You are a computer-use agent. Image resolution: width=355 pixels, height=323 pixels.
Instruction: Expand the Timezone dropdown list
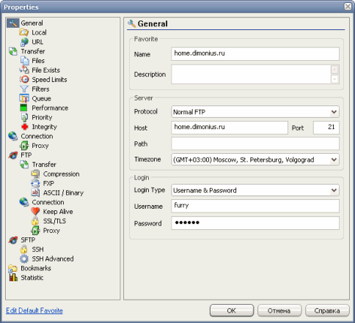255,160
